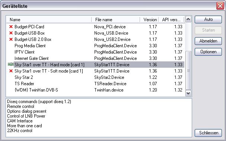Click the device list scrollbar thumb
226x141 pixels.
[x=188, y=70]
